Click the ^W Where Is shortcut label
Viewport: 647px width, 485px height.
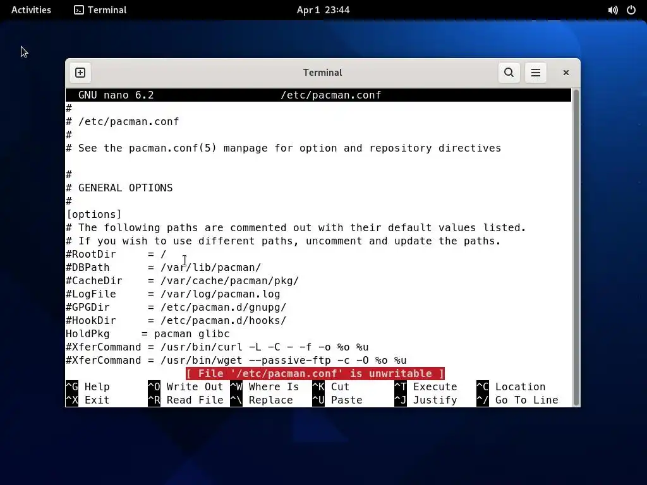click(x=265, y=387)
